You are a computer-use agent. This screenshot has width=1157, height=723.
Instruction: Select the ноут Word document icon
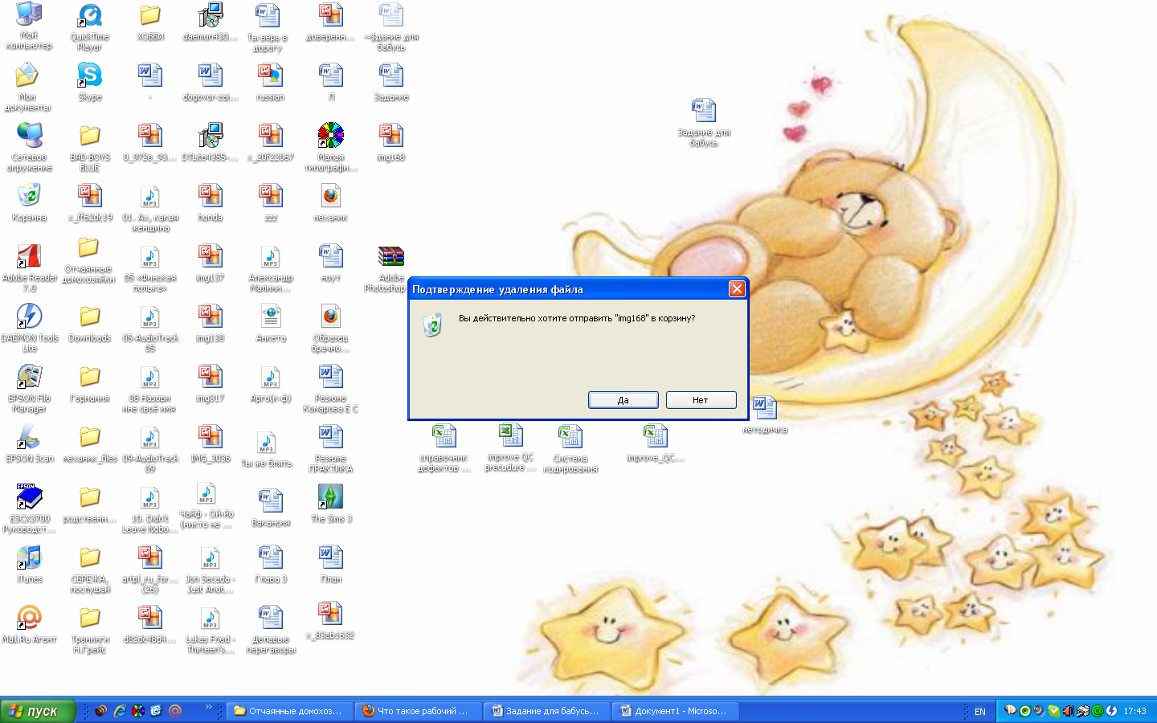331,263
